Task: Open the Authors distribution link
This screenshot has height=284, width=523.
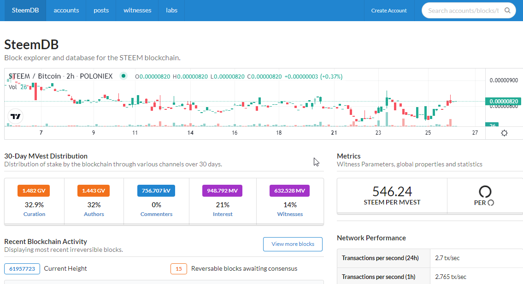Action: click(94, 214)
